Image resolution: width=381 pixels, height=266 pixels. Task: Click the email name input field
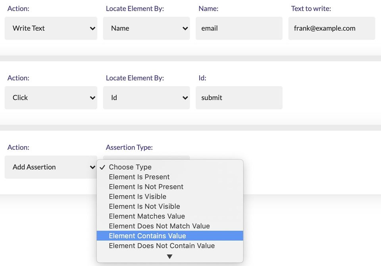click(239, 28)
